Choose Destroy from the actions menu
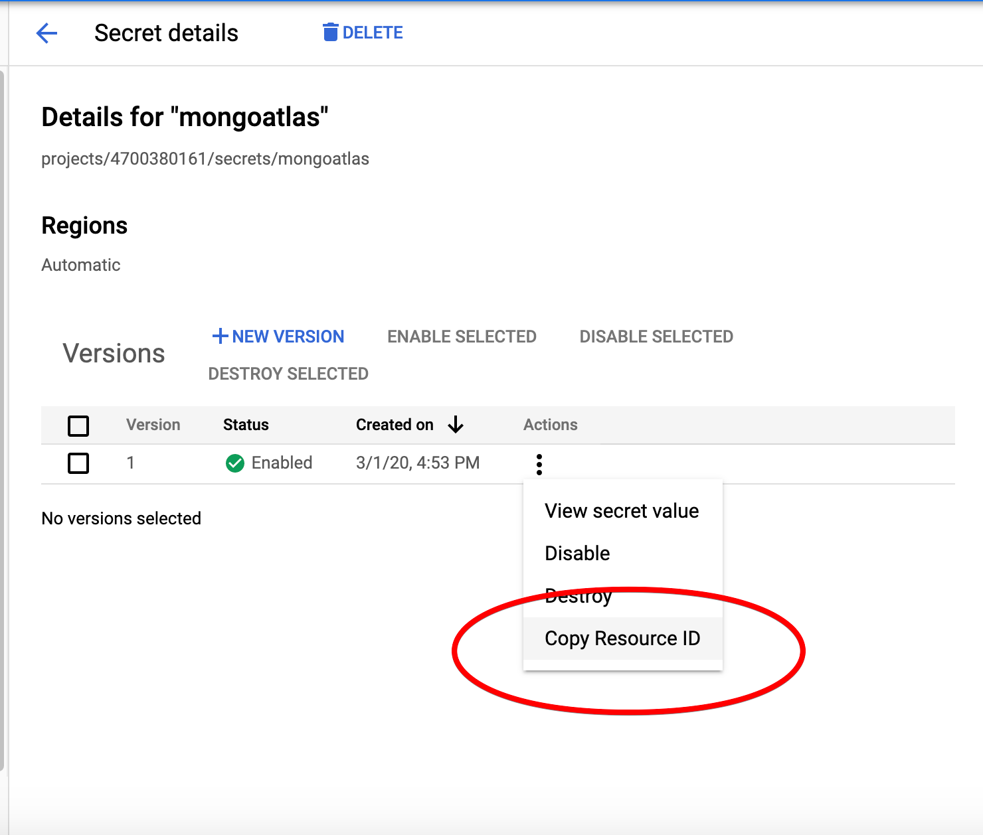 [x=577, y=595]
